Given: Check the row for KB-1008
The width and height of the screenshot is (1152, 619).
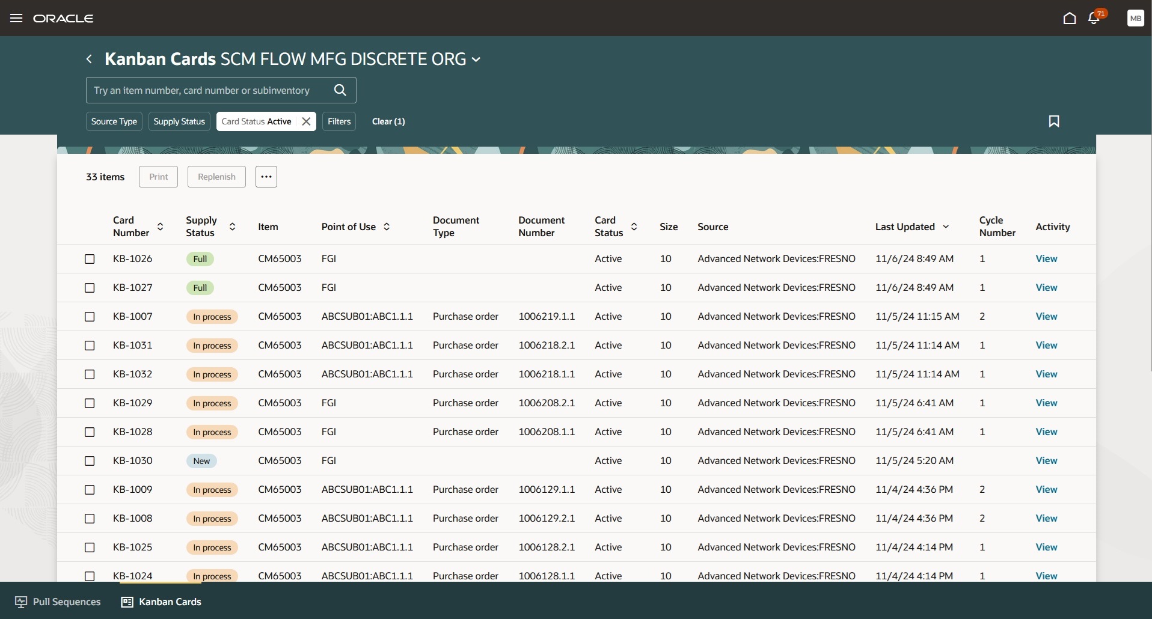Looking at the screenshot, I should tap(90, 518).
